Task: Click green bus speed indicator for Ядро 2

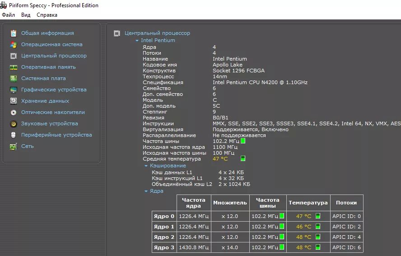Action: point(282,237)
